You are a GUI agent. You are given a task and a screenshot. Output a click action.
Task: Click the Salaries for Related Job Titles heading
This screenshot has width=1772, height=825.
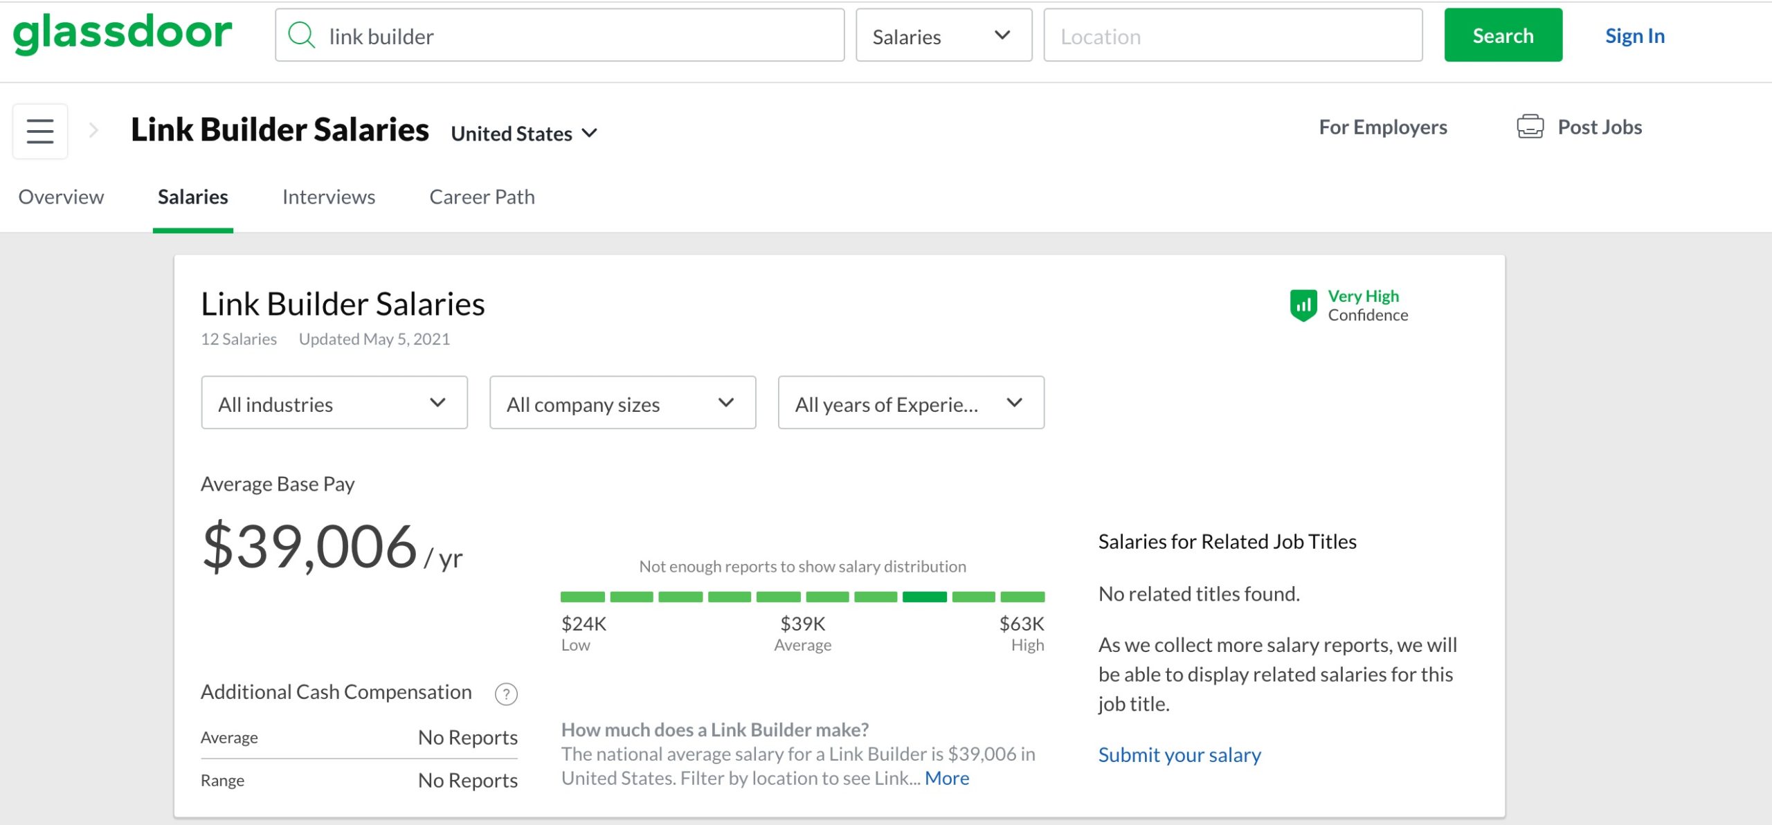click(1227, 542)
